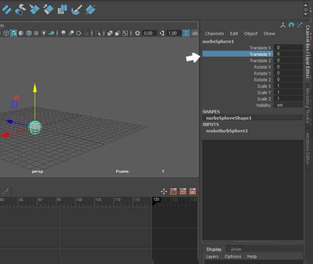Click the isolate select icon
Image resolution: width=313 pixels, height=264 pixels.
(x=98, y=33)
